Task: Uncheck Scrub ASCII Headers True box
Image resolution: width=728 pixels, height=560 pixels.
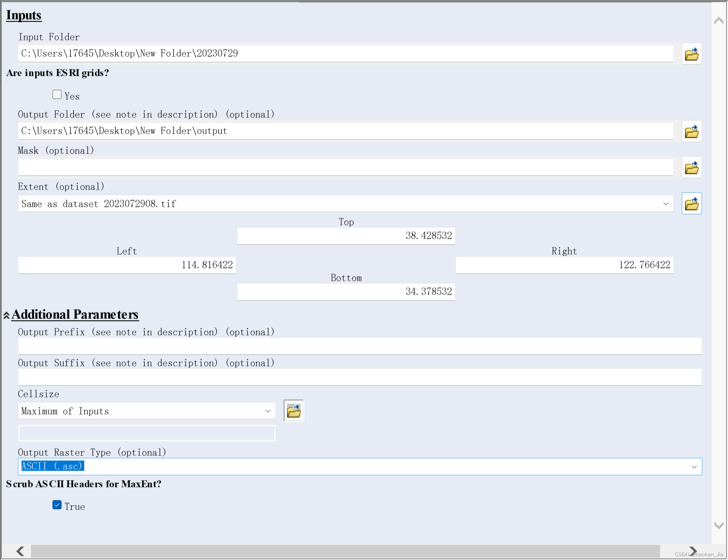Action: (x=57, y=505)
